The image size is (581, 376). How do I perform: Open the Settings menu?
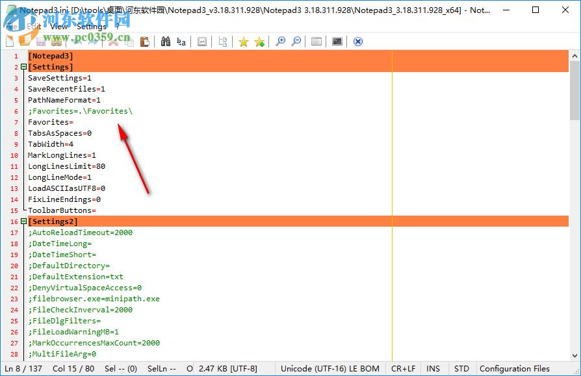(92, 26)
